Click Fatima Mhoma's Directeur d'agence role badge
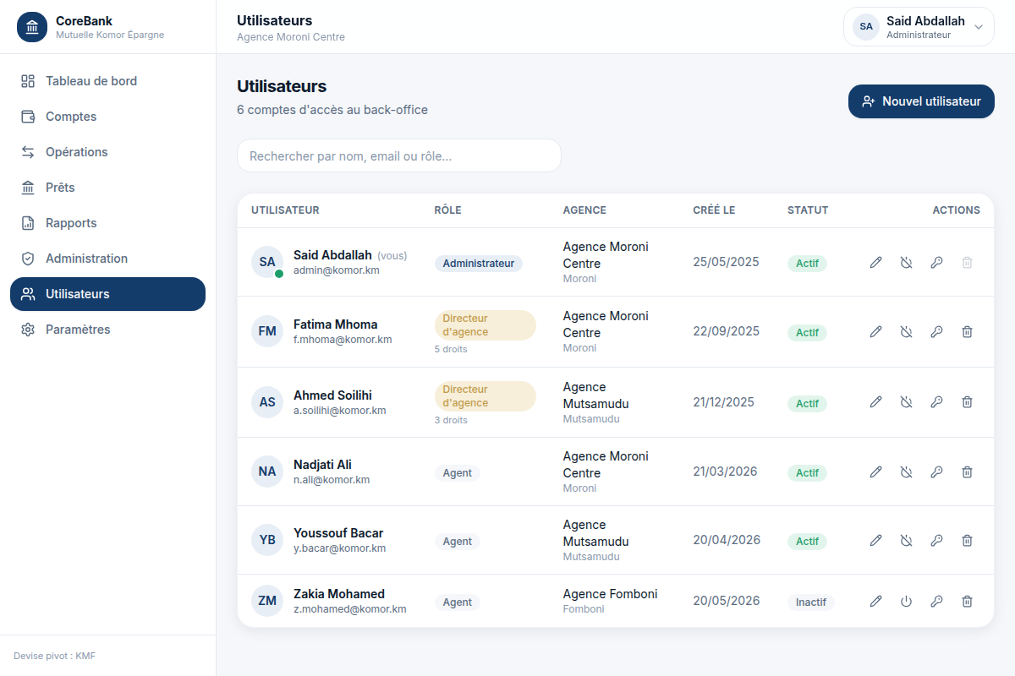 (485, 325)
